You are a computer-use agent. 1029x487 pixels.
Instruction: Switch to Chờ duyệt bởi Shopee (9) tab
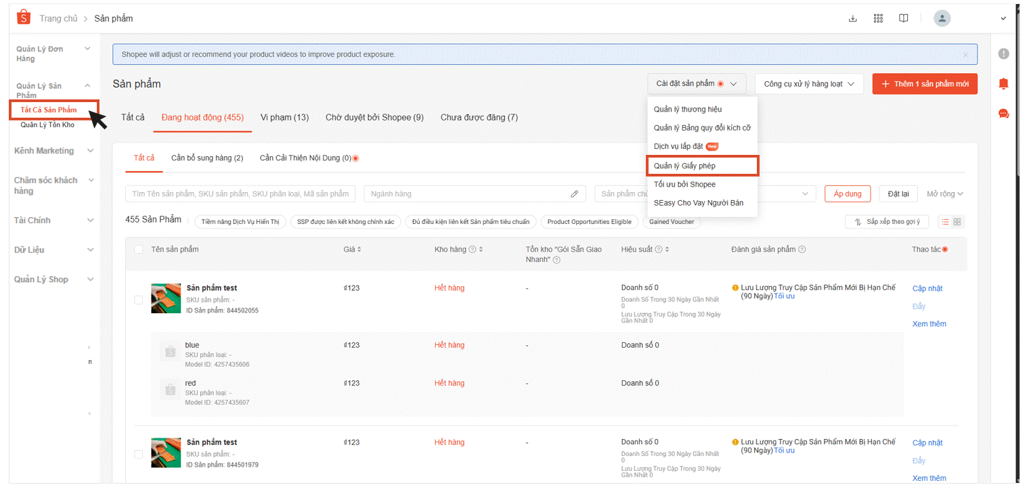point(374,118)
